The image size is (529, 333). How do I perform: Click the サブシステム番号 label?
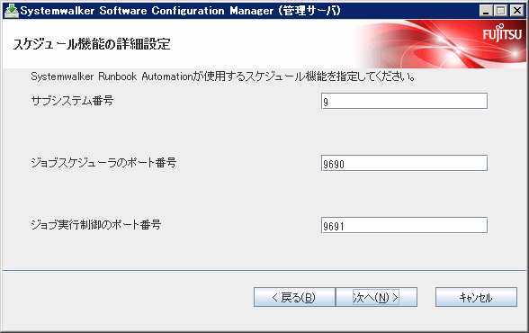click(x=72, y=101)
